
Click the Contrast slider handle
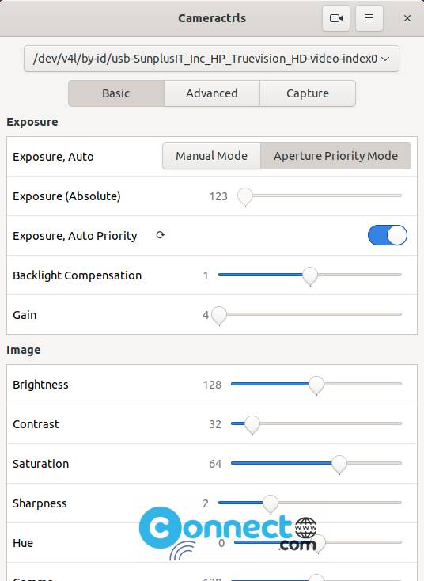tap(252, 424)
